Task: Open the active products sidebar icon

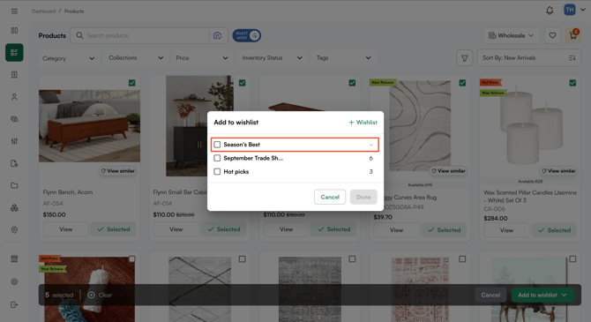Action: pyautogui.click(x=14, y=52)
